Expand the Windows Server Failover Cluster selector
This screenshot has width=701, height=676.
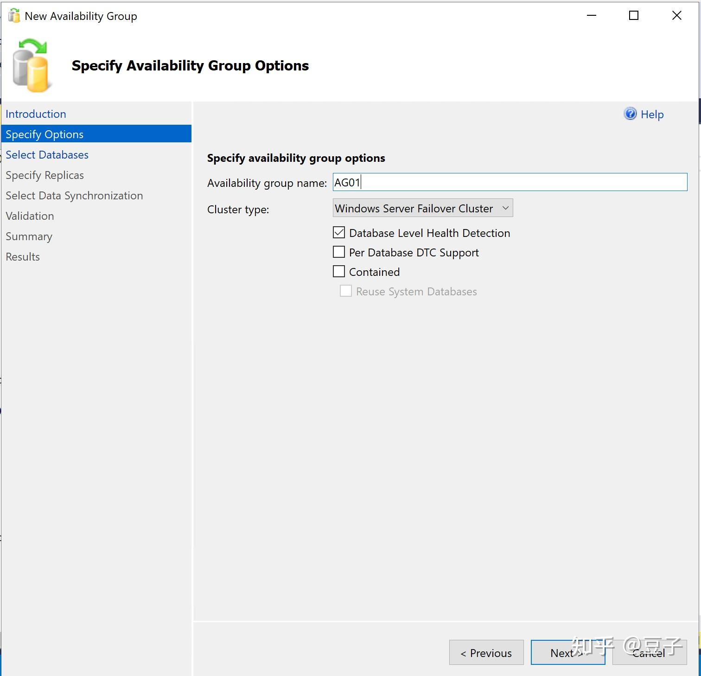point(505,208)
